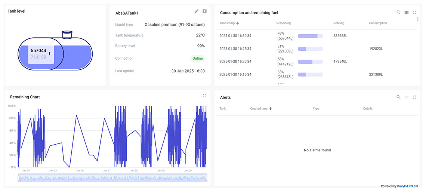Open the map icon beside AbsSATank1
This screenshot has height=192, width=426.
click(x=204, y=11)
